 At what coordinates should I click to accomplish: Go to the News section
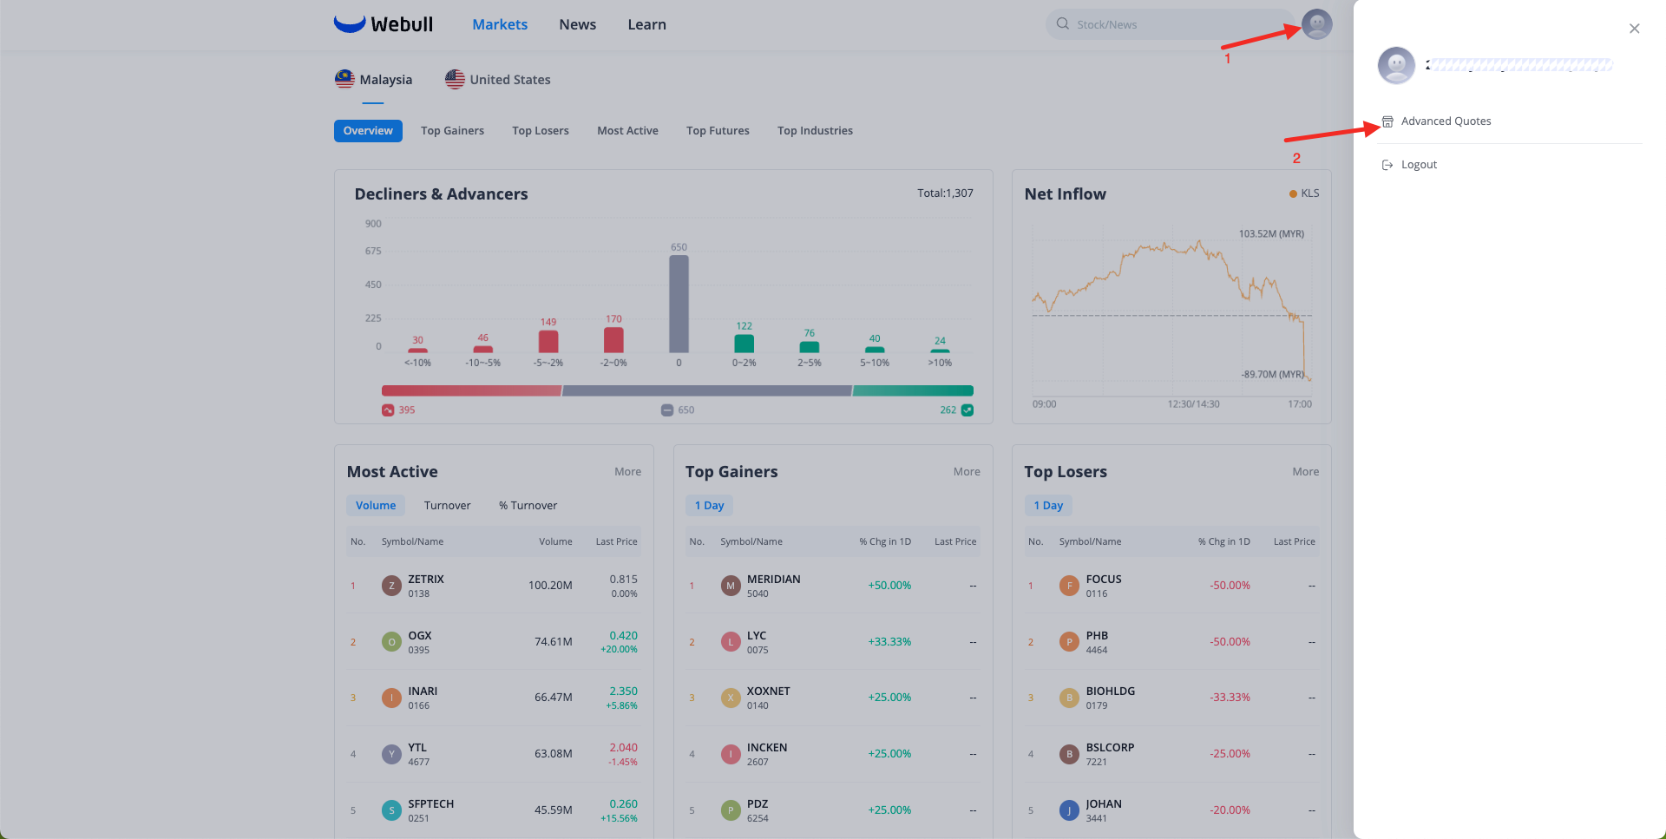(577, 24)
